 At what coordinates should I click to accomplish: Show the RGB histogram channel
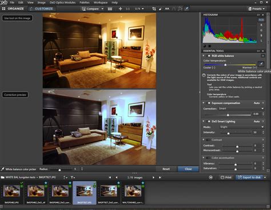point(261,20)
